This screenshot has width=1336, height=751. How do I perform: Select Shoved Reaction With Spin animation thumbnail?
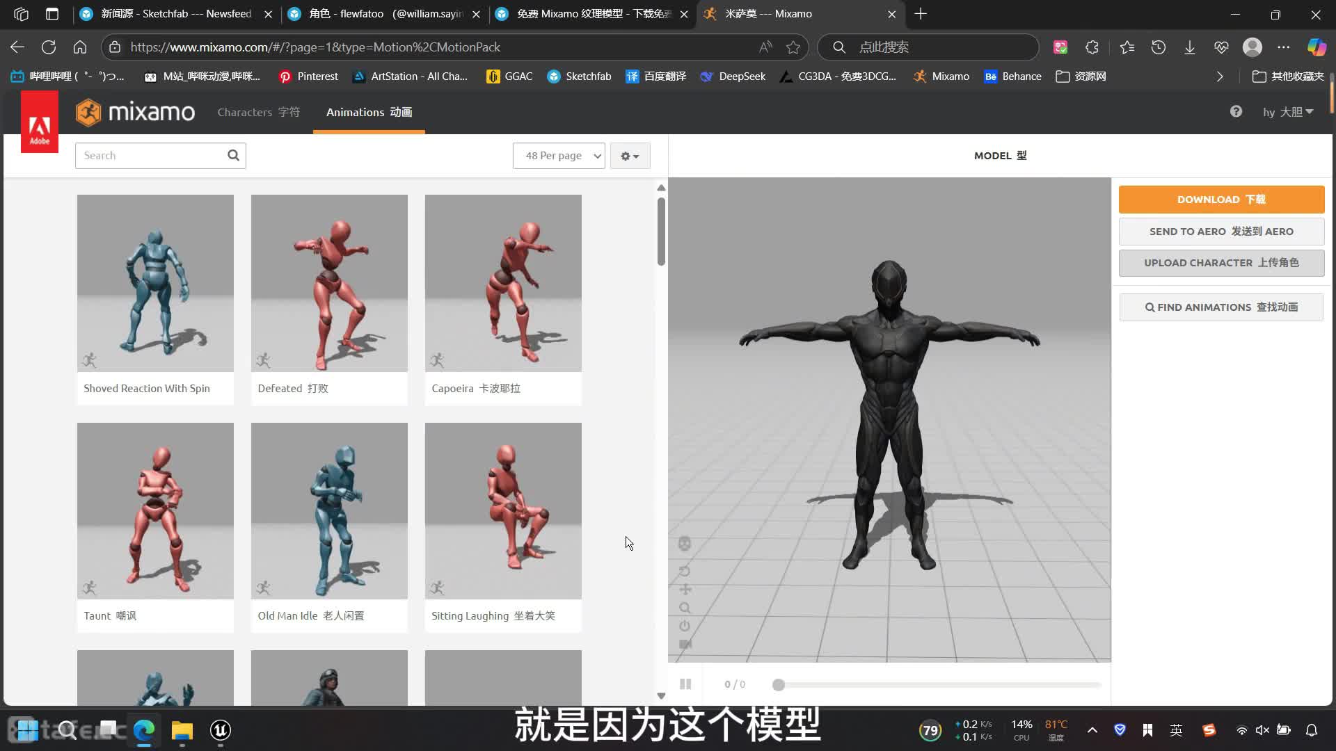tap(155, 283)
